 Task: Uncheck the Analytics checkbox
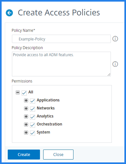click(x=33, y=117)
